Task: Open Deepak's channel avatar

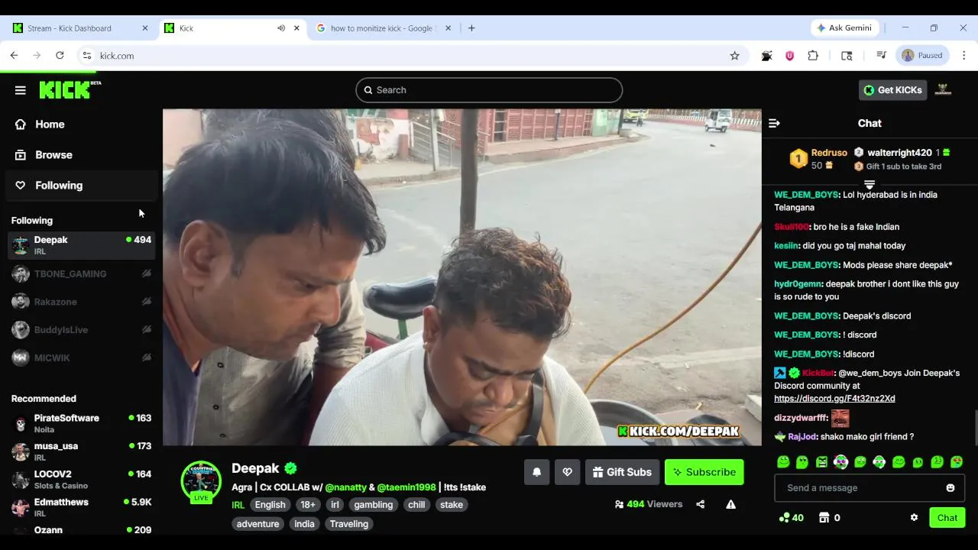Action: [x=201, y=482]
